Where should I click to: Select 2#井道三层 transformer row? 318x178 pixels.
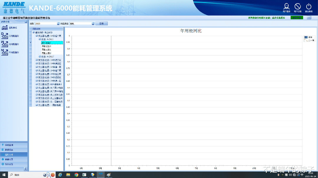[x=50, y=74]
